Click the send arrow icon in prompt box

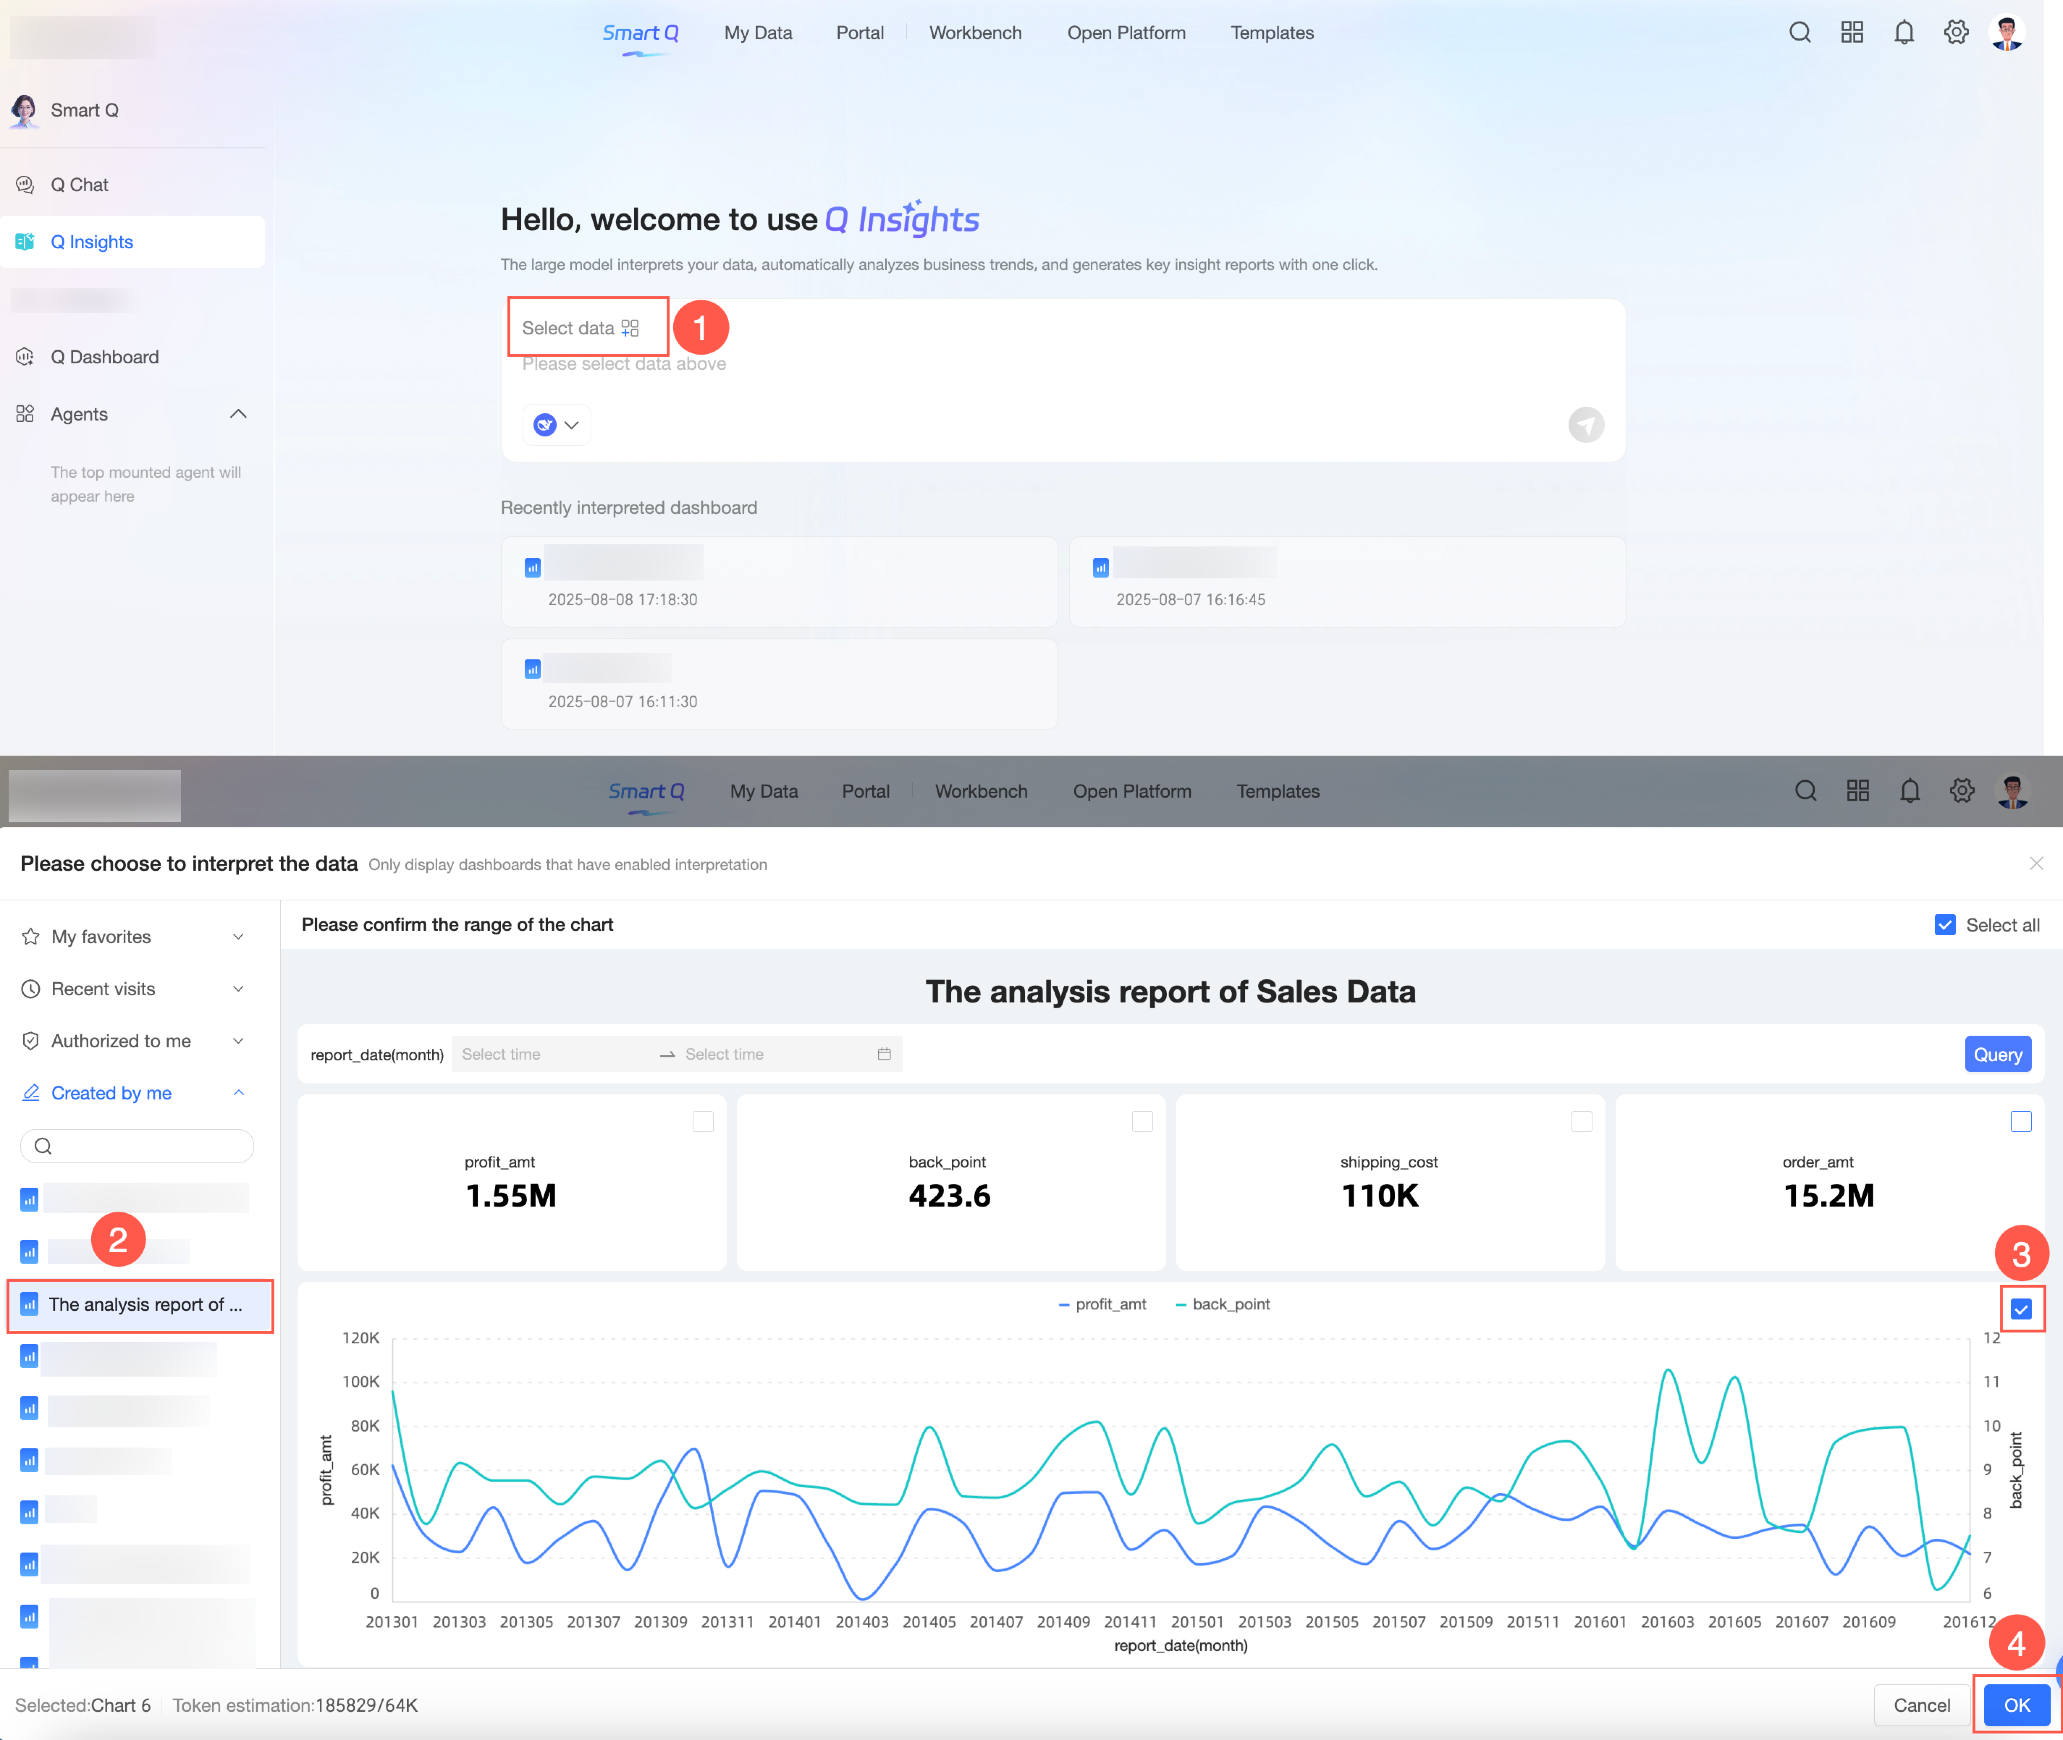point(1586,425)
